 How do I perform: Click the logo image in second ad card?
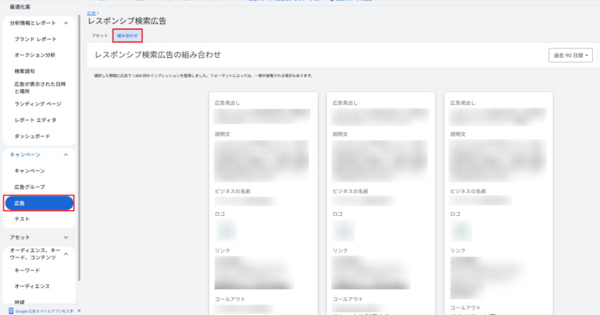(344, 229)
